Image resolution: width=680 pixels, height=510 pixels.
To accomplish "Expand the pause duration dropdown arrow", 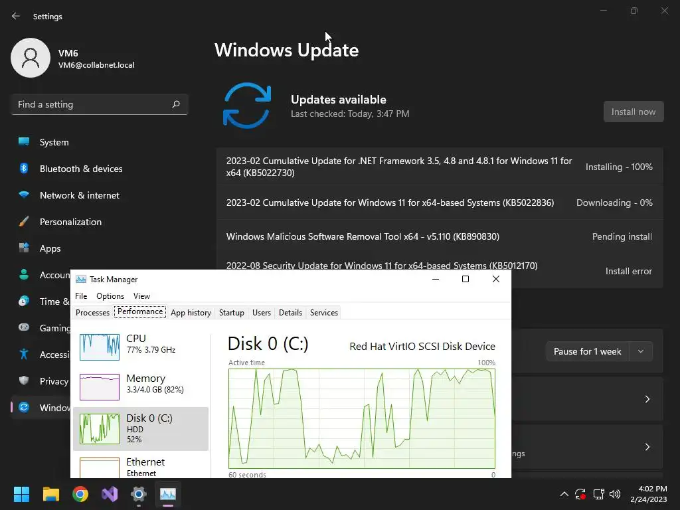I will point(641,351).
